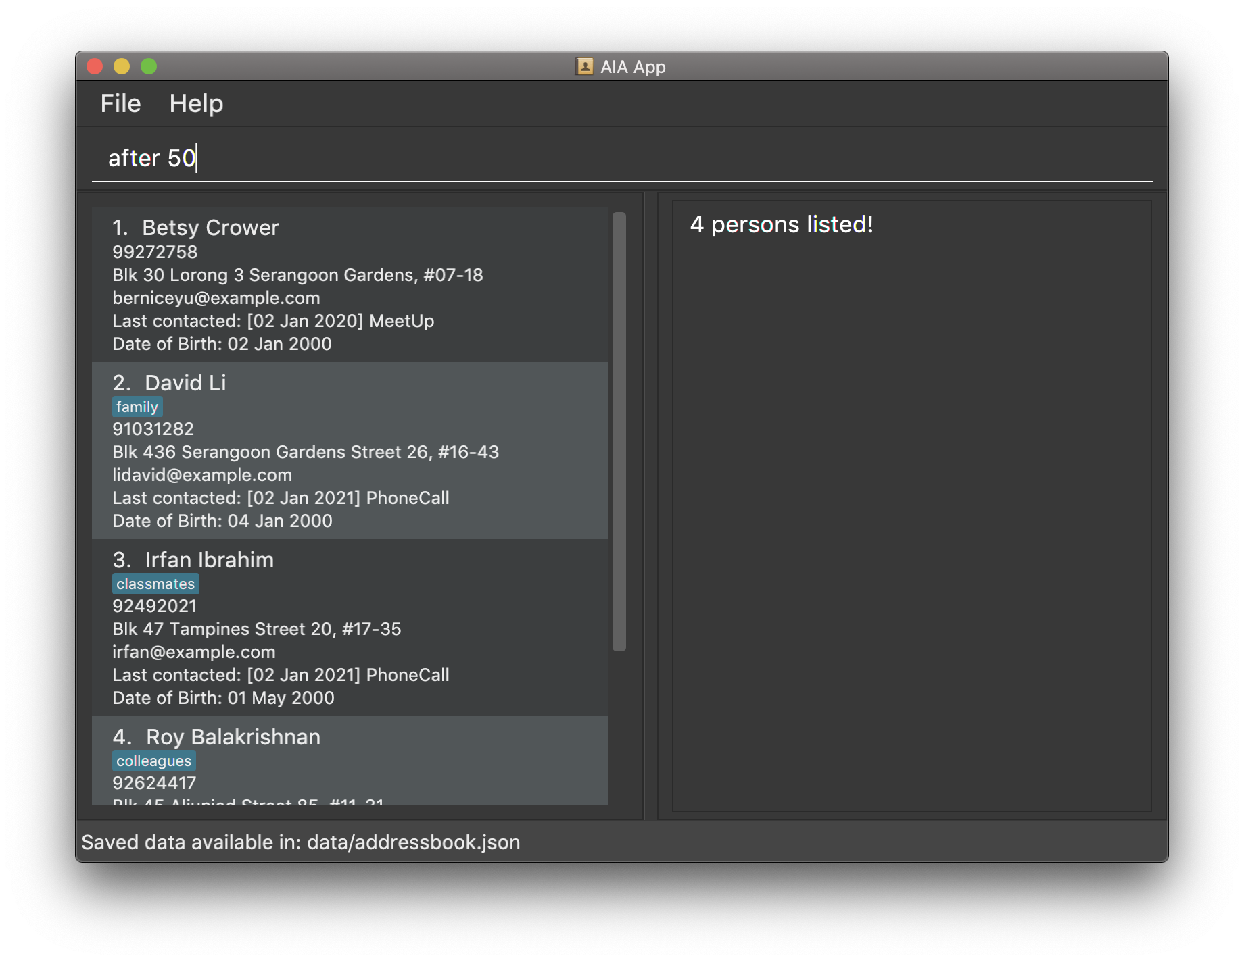The height and width of the screenshot is (962, 1244).
Task: Click phone number 99272758
Action: pyautogui.click(x=155, y=252)
